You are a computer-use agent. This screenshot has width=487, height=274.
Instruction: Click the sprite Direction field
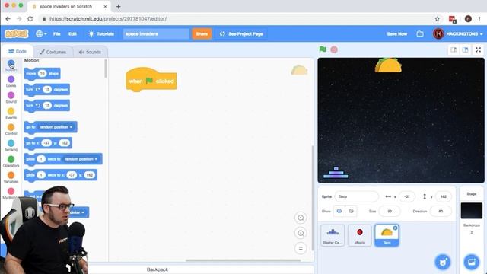pyautogui.click(x=441, y=211)
